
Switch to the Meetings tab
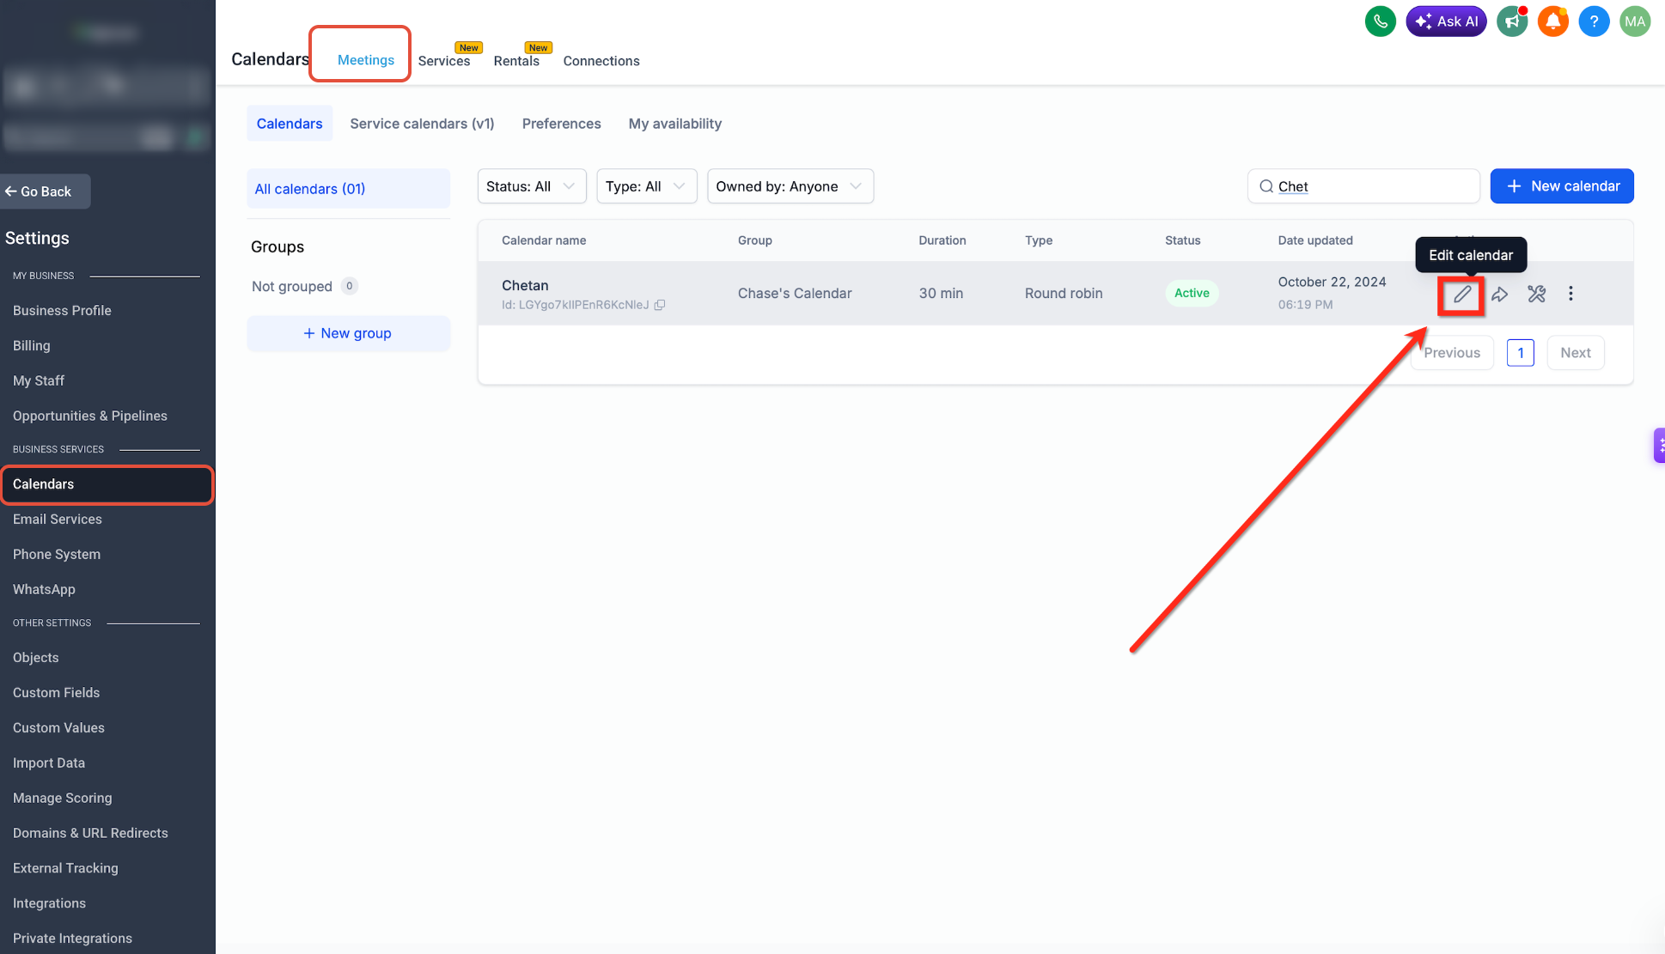pos(366,59)
